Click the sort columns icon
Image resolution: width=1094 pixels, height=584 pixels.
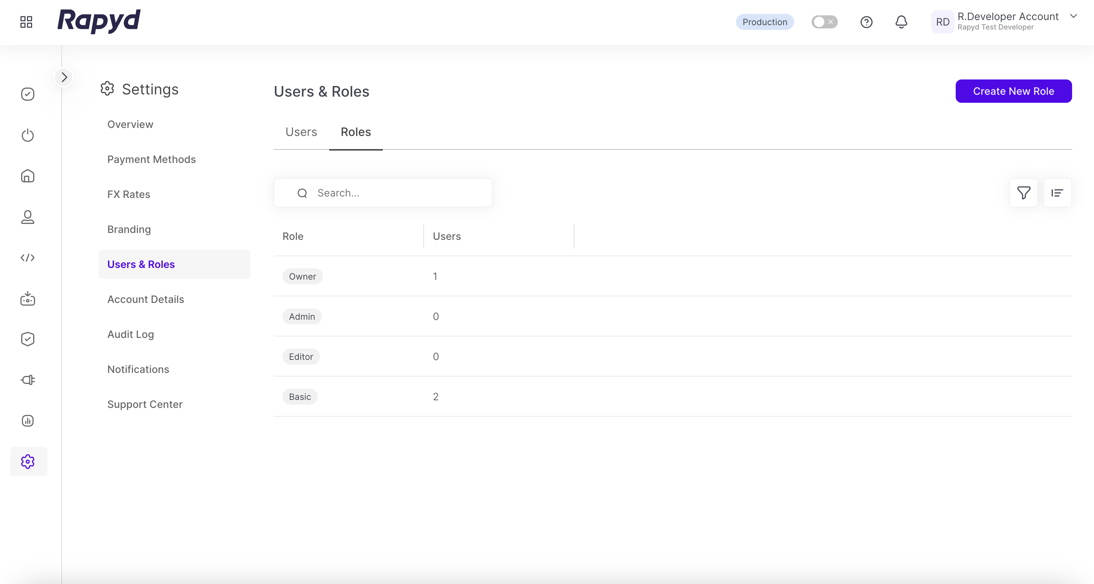point(1057,193)
